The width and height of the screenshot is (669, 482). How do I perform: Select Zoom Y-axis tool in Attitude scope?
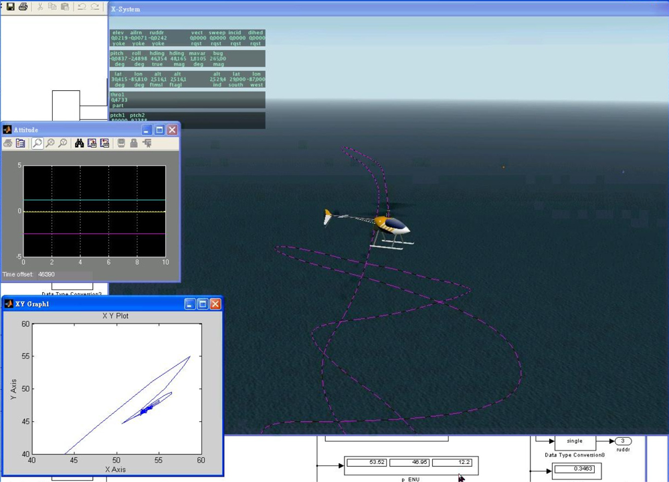point(63,143)
